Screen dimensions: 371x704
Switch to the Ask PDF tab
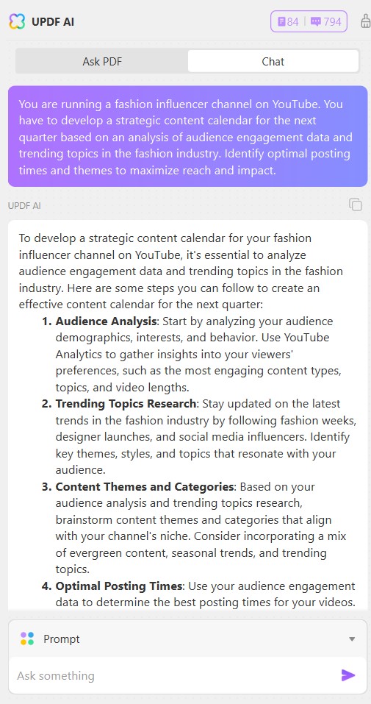[x=102, y=62]
